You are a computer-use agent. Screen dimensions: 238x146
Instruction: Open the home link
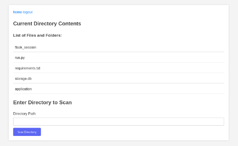tap(17, 12)
